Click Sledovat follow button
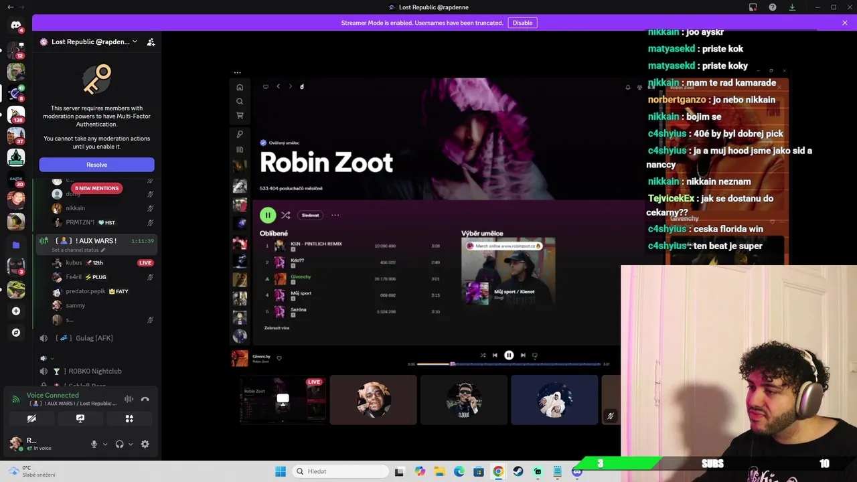Screen dimensions: 857x482 310,215
